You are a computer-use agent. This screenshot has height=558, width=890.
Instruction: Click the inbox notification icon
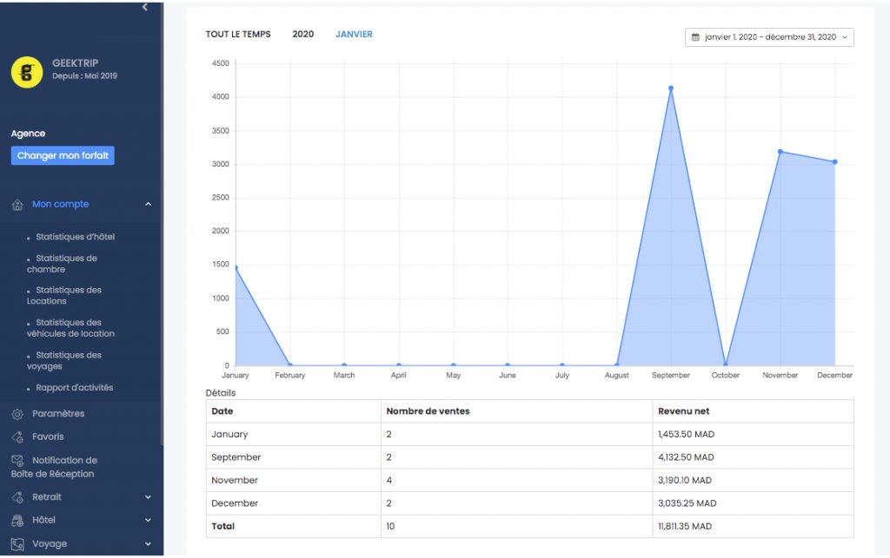pyautogui.click(x=17, y=461)
